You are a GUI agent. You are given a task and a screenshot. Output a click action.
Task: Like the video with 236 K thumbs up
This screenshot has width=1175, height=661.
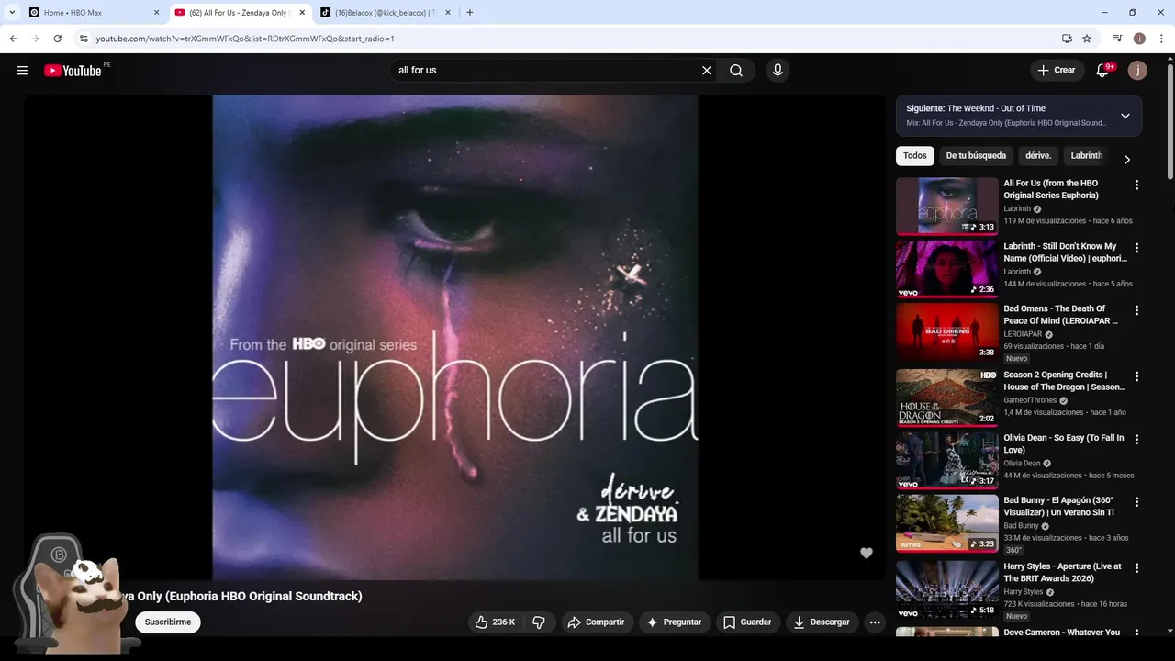point(496,622)
